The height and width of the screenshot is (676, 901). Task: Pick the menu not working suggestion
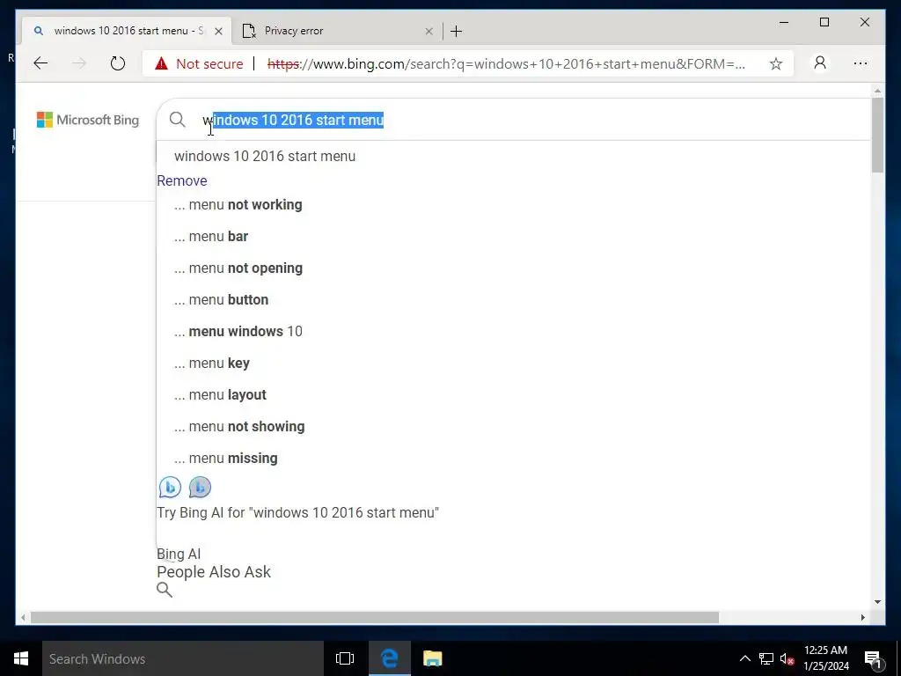pyautogui.click(x=238, y=204)
